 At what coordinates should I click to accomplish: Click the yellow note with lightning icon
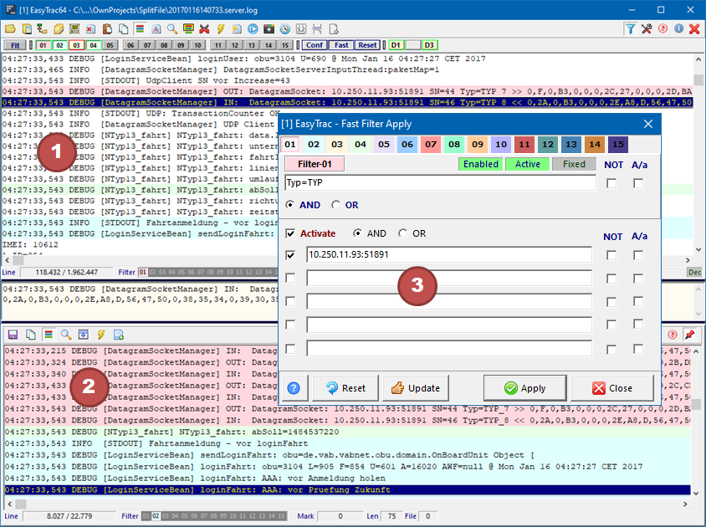(237, 29)
